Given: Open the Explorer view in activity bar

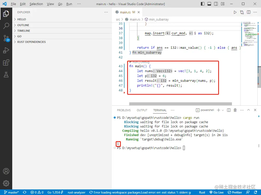Looking at the screenshot, I should [6, 14].
